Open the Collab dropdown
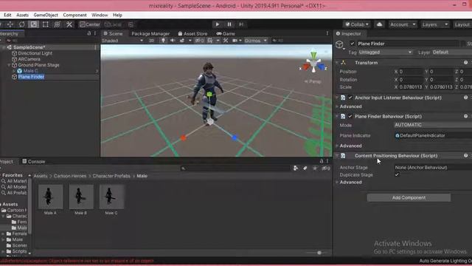The image size is (472, 266). pyautogui.click(x=357, y=24)
